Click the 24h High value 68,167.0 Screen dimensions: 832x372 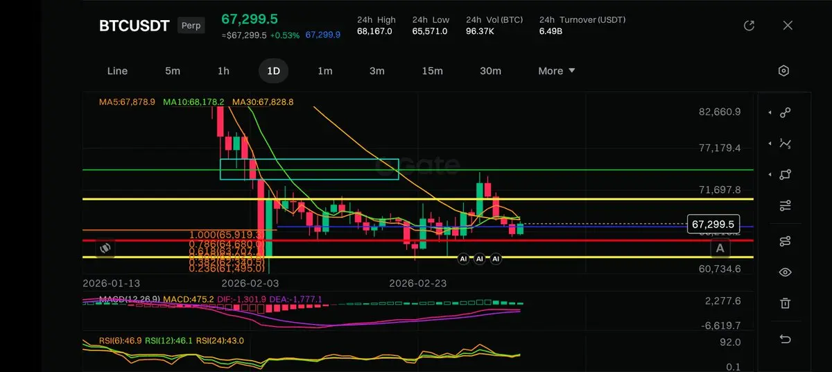(374, 31)
